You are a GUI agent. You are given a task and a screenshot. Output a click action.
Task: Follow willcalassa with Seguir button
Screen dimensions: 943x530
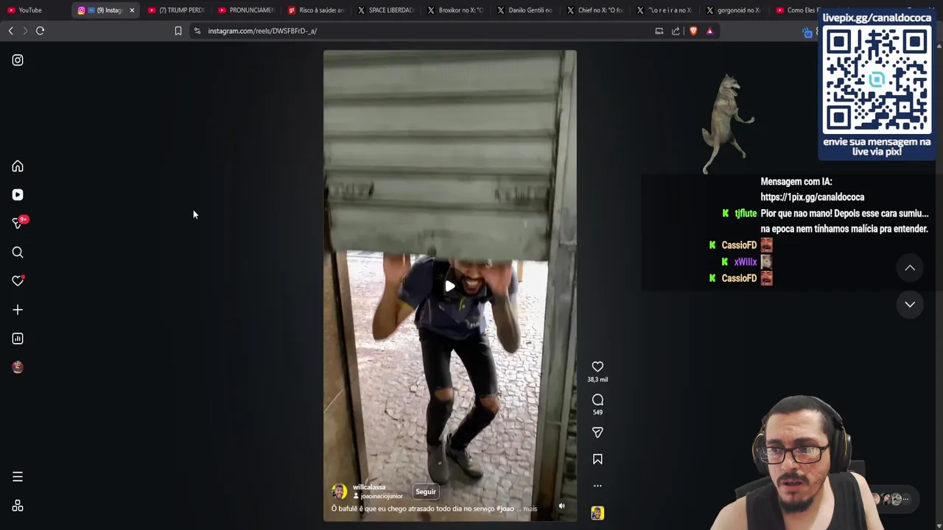426,492
